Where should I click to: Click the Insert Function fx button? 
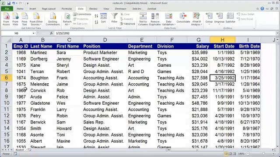click(x=51, y=33)
